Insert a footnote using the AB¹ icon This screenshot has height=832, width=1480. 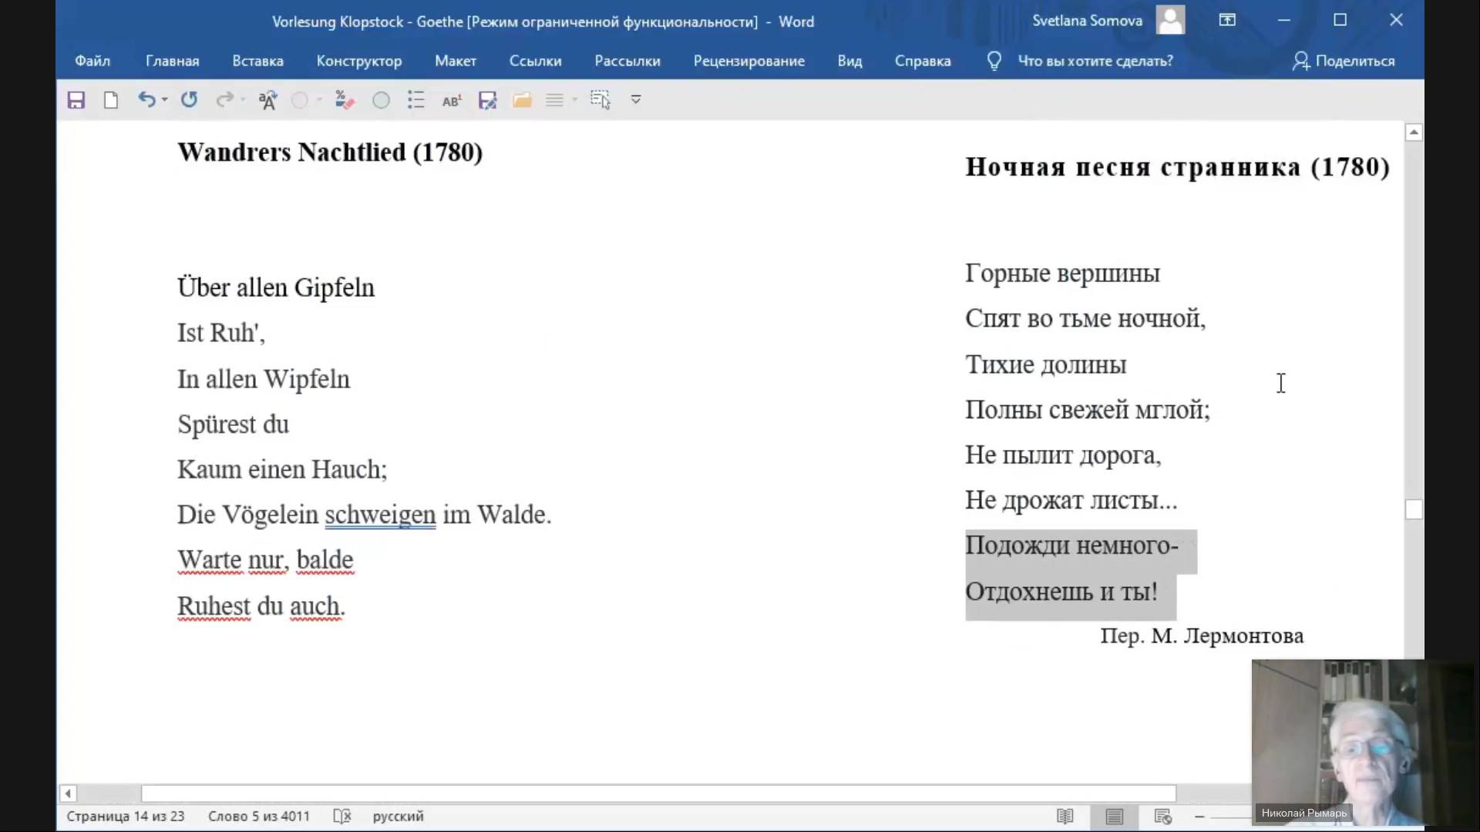tap(452, 99)
